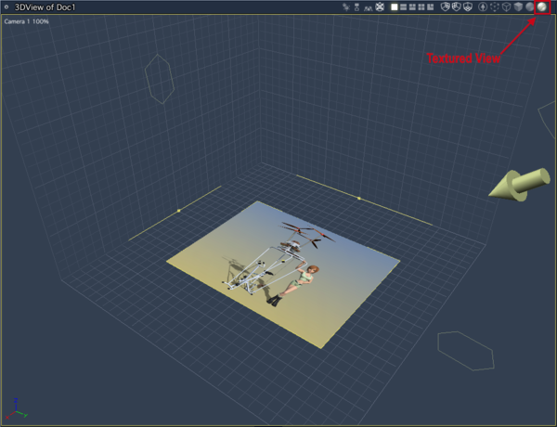Click the small circle beside 3DView title
Viewport: 557px width, 427px height.
click(6, 6)
